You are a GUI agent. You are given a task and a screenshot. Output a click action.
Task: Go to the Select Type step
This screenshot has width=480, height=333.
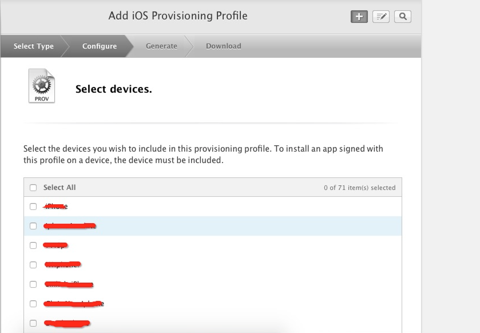pos(33,46)
